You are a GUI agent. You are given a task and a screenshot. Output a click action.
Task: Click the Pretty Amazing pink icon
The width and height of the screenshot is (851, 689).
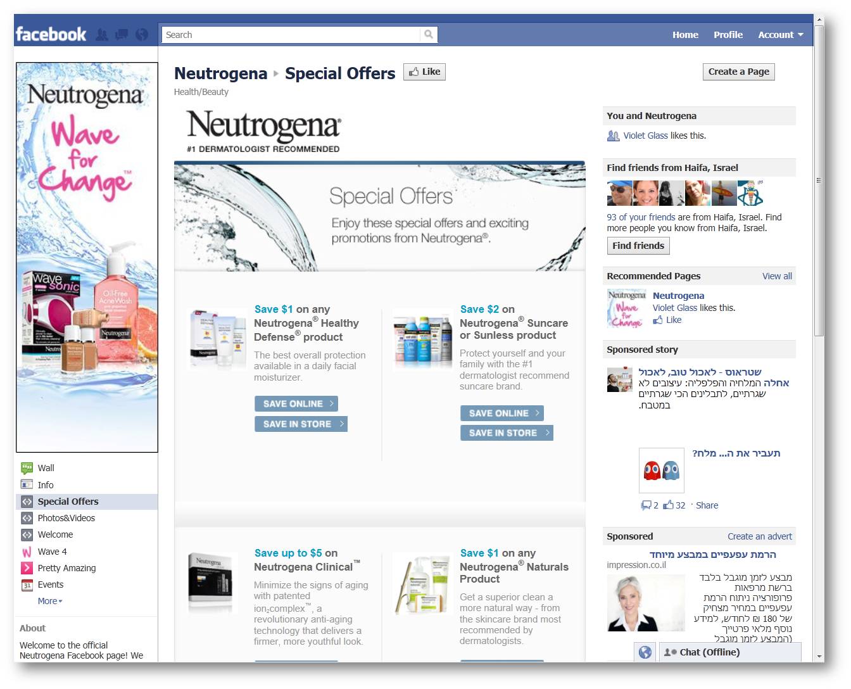click(27, 568)
